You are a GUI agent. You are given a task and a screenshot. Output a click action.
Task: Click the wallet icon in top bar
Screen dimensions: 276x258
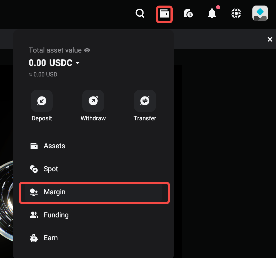164,14
